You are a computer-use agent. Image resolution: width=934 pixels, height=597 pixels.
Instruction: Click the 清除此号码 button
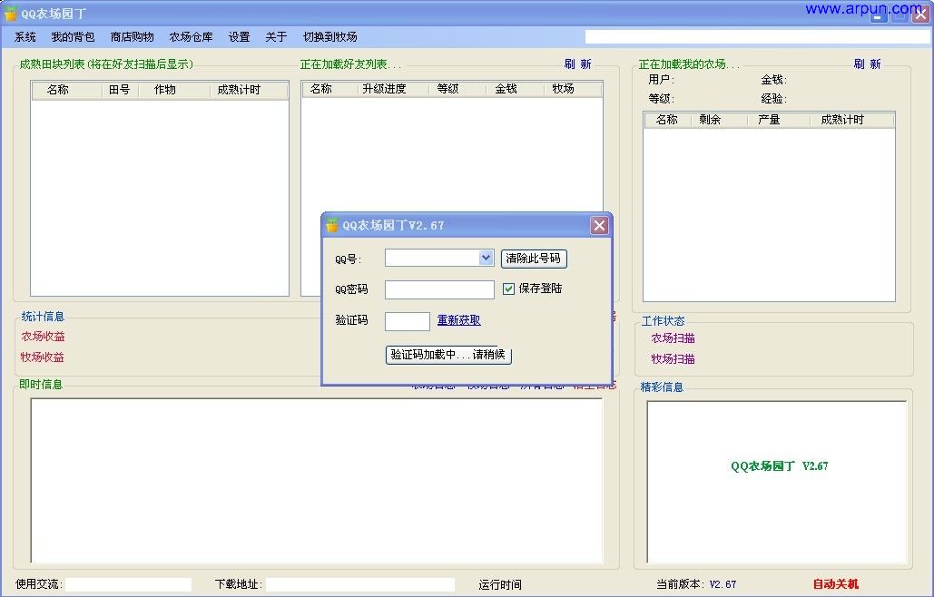tap(533, 259)
